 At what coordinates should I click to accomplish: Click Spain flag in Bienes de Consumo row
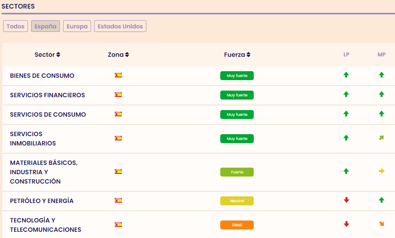pyautogui.click(x=118, y=75)
